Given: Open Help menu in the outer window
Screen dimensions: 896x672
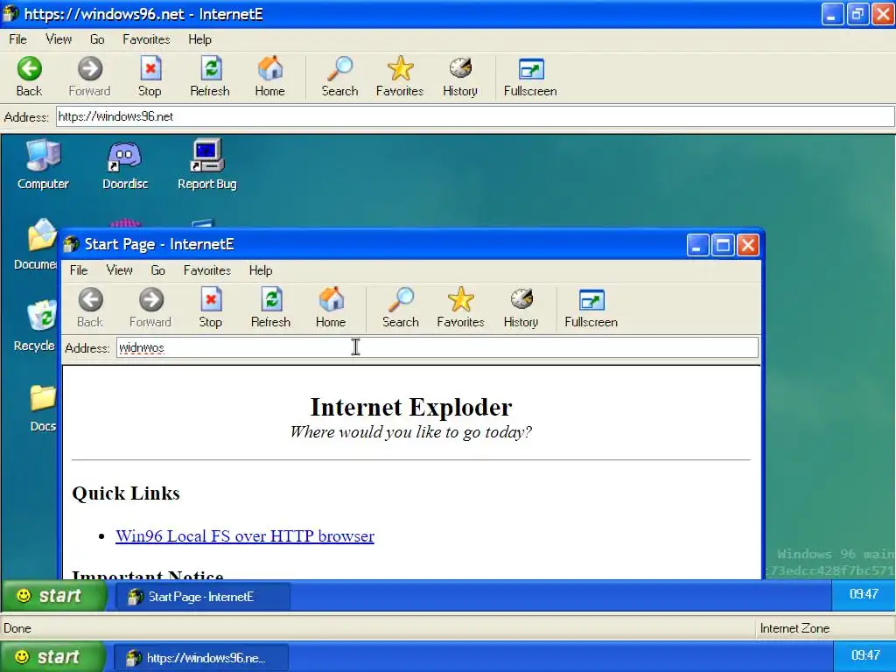Looking at the screenshot, I should tap(200, 39).
